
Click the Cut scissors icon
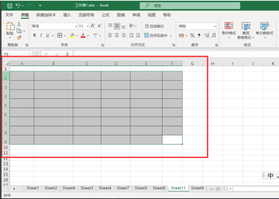point(19,24)
